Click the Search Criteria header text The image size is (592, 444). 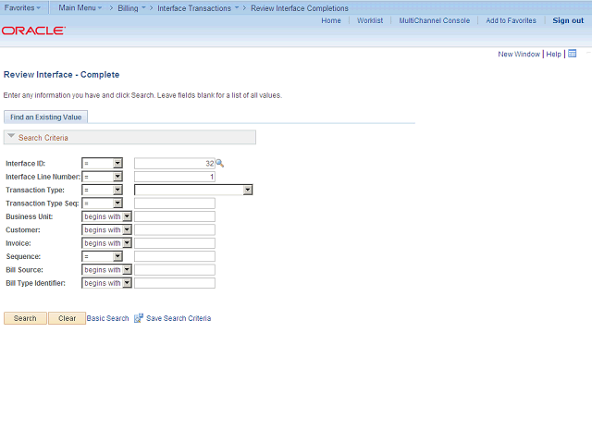click(x=43, y=138)
